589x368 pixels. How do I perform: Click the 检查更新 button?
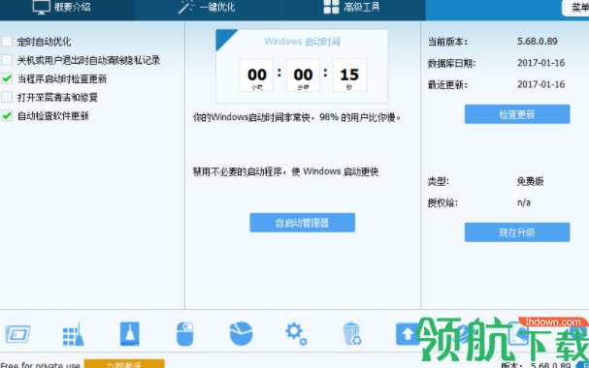tap(517, 114)
